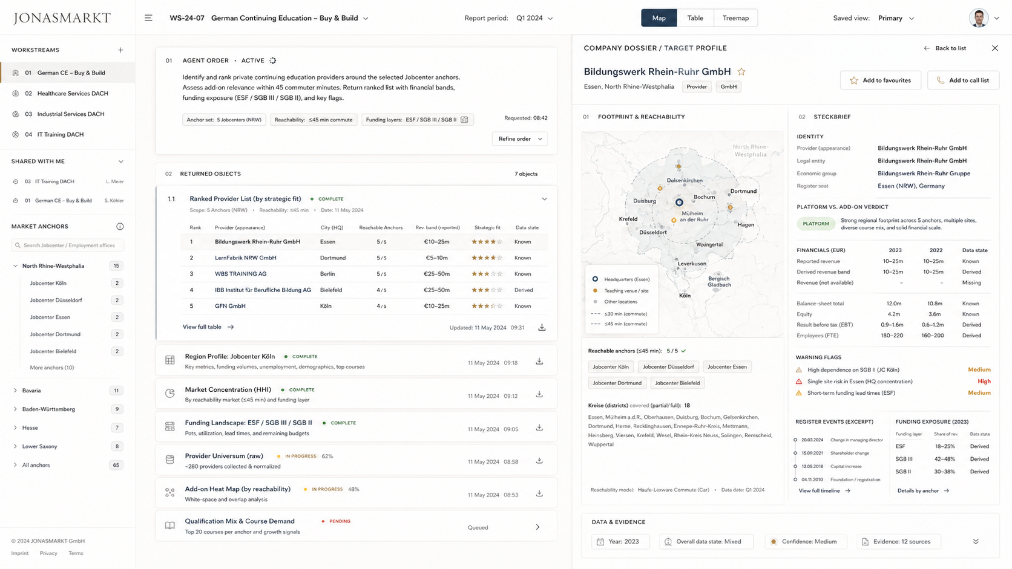Open View full table link
1012x569 pixels.
(x=208, y=327)
